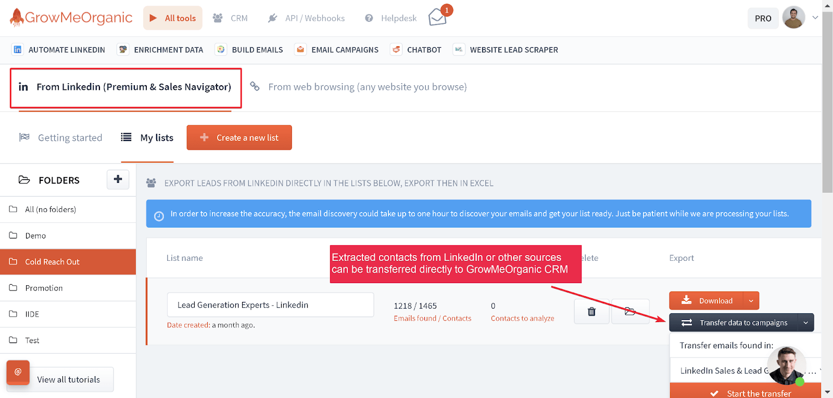Delete the list with trash icon
833x398 pixels.
(591, 312)
